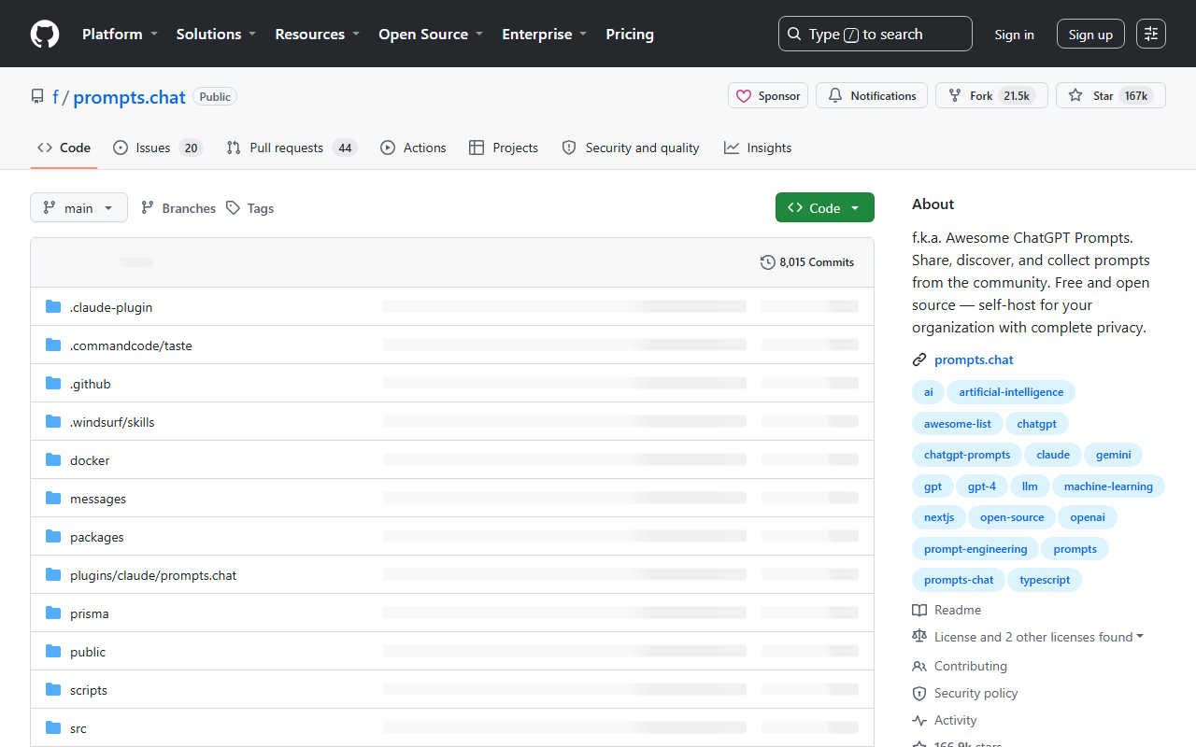Click the Tags tag icon
The image size is (1196, 747).
pos(233,208)
